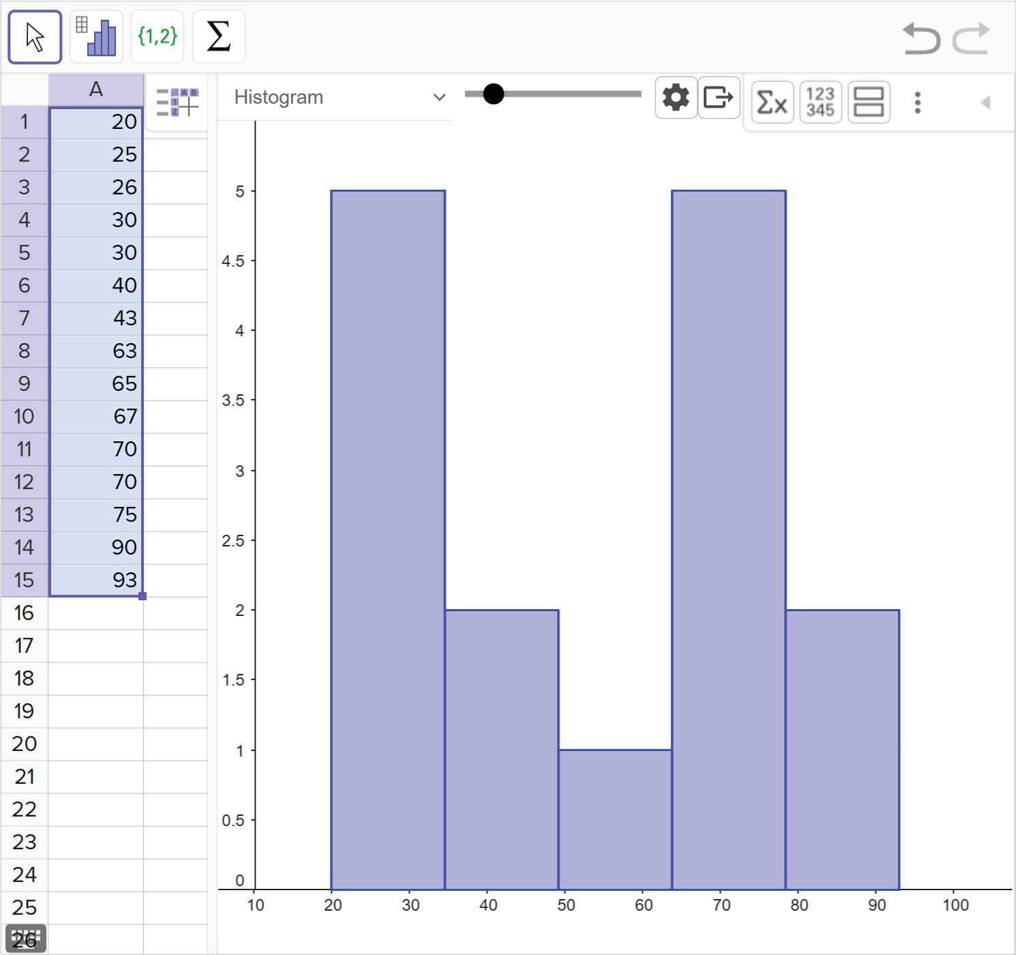This screenshot has height=955, width=1016.
Task: Click the shortest histogram bar of height 1
Action: (615, 819)
